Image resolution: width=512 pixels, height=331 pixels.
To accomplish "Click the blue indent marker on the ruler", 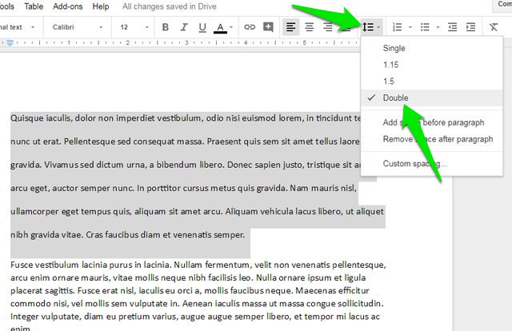I will coord(10,42).
